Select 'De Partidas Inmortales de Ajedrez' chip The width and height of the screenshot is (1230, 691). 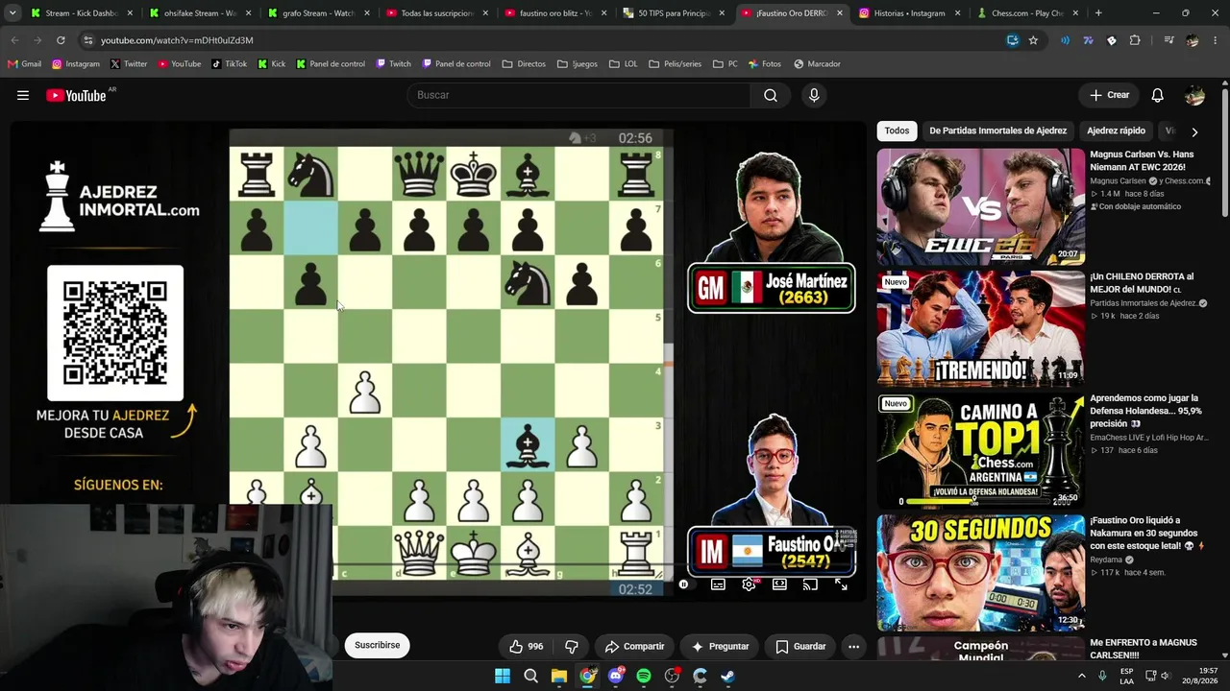pyautogui.click(x=997, y=131)
